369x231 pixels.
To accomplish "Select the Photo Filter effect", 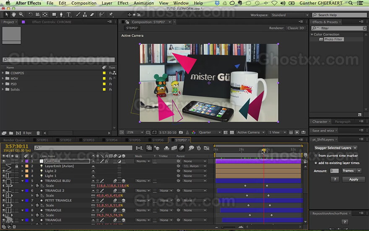I will [x=333, y=39].
